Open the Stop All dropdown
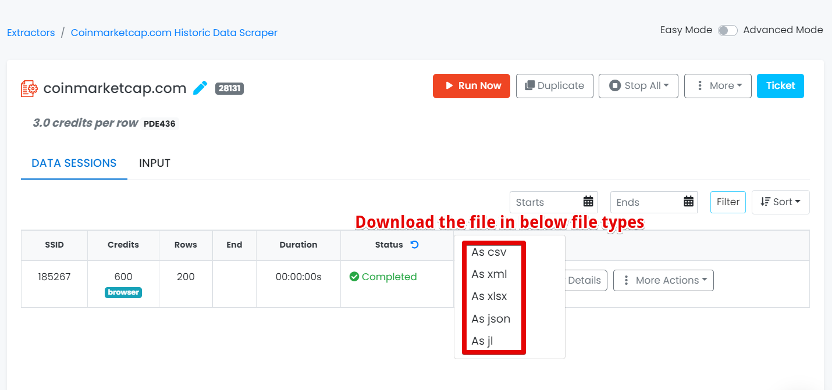Screen dimensions: 832x390 (638, 86)
